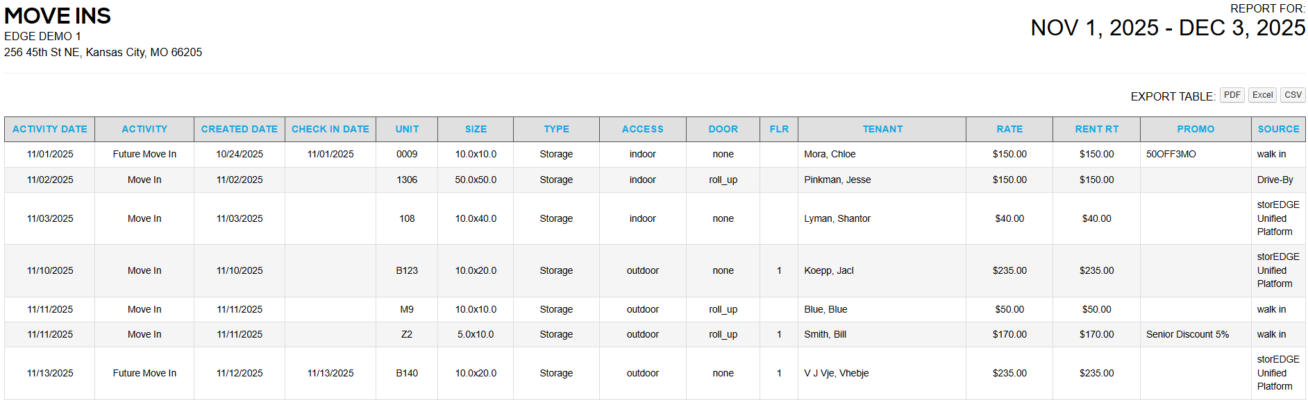Screen dimensions: 1308x400
Task: Sort by Access column header
Action: 642,129
